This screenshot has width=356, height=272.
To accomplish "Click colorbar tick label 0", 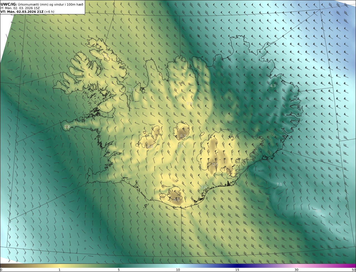I will [x=1, y=270].
